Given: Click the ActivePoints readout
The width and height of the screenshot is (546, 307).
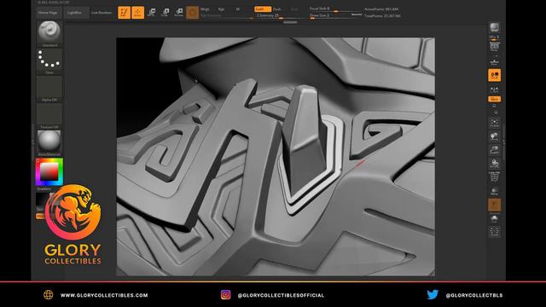Looking at the screenshot, I should [x=381, y=9].
